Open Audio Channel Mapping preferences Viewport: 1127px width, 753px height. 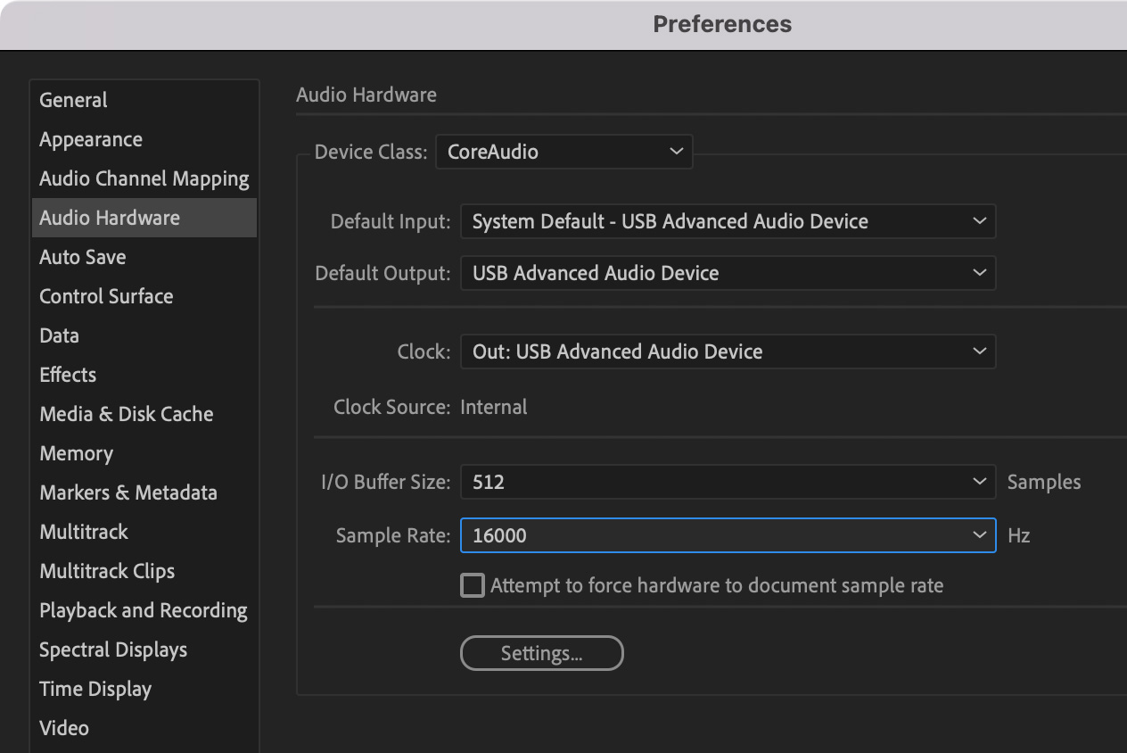tap(144, 178)
